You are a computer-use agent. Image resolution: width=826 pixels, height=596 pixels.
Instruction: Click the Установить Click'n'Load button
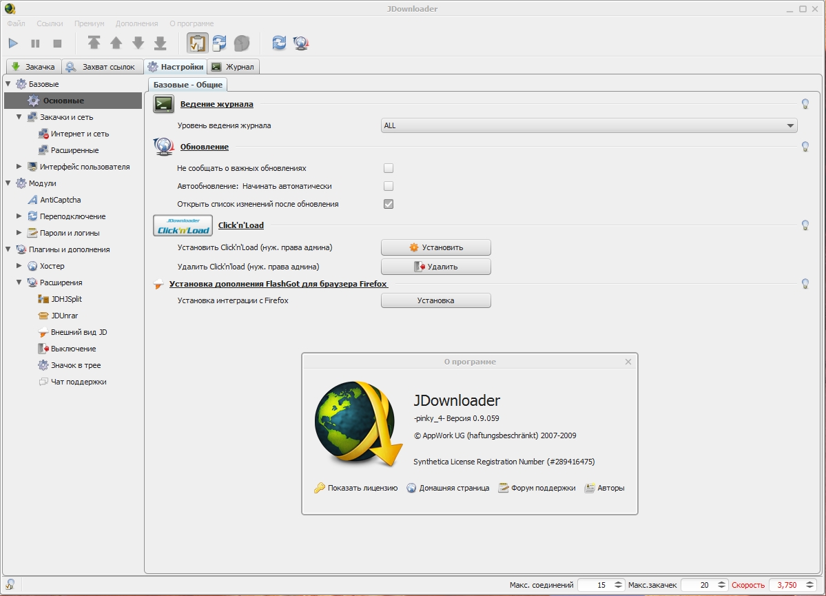(435, 247)
